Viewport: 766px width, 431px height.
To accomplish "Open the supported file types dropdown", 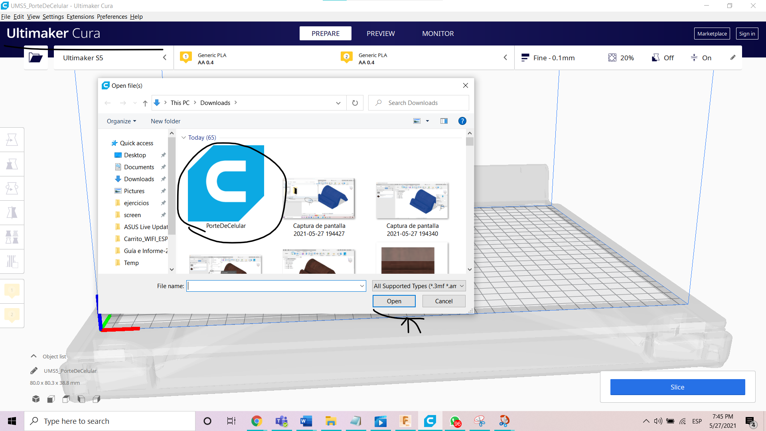I will tap(419, 286).
